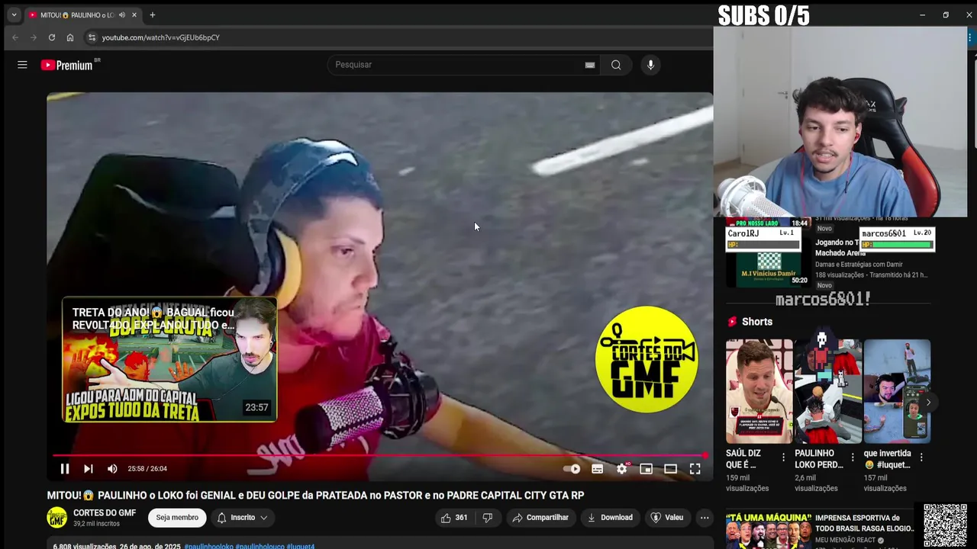Reload the YouTube page
Viewport: 977px width, 549px height.
52,37
